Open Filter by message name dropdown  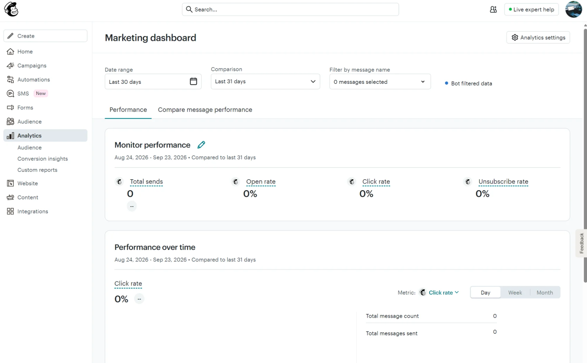(x=380, y=82)
